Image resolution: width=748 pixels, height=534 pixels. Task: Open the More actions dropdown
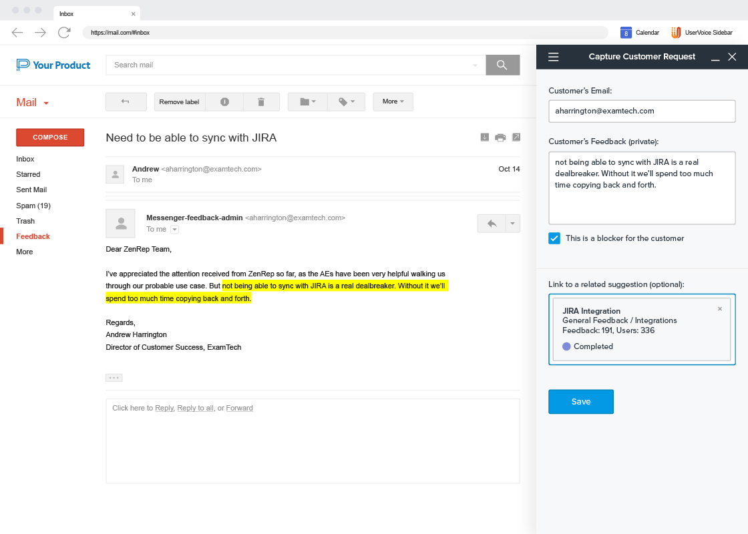393,101
